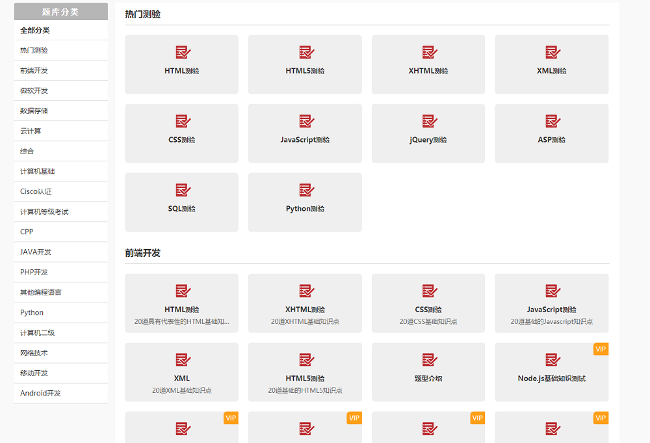The height and width of the screenshot is (443, 650).
Task: Select 全部分类 in the sidebar
Action: (35, 31)
